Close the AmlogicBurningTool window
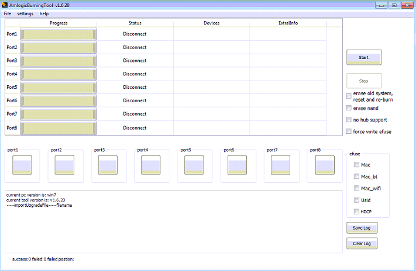This screenshot has width=416, height=271. (407, 5)
